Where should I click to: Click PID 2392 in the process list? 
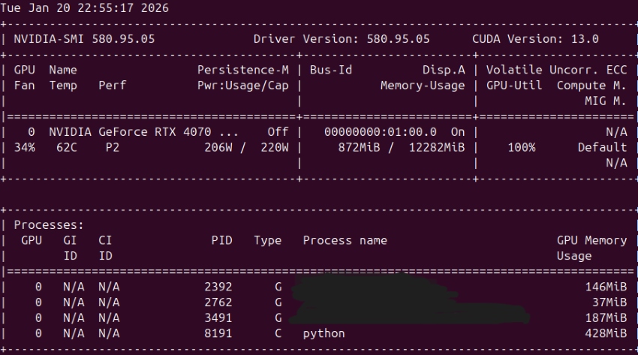pos(218,287)
